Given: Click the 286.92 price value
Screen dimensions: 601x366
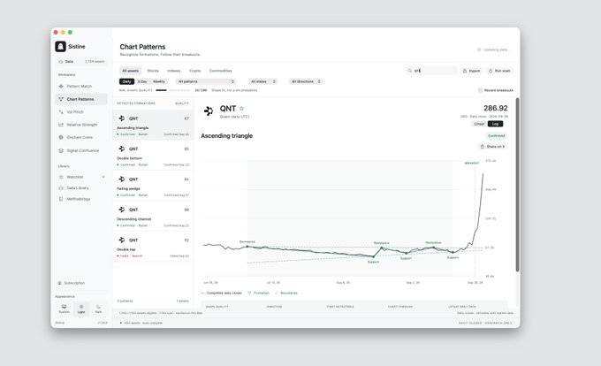Looking at the screenshot, I should (496, 108).
